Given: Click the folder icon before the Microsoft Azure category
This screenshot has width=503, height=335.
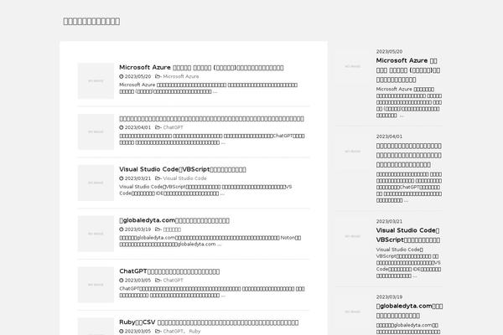Looking at the screenshot, I should (158, 76).
